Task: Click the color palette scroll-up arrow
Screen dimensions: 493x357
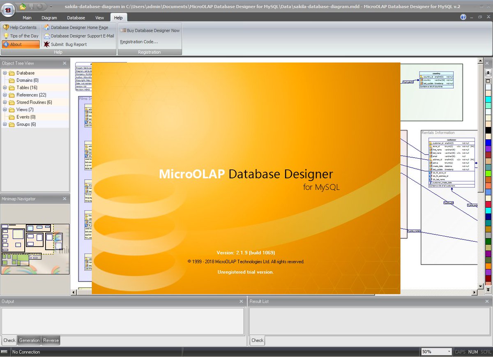Action: coord(488,72)
